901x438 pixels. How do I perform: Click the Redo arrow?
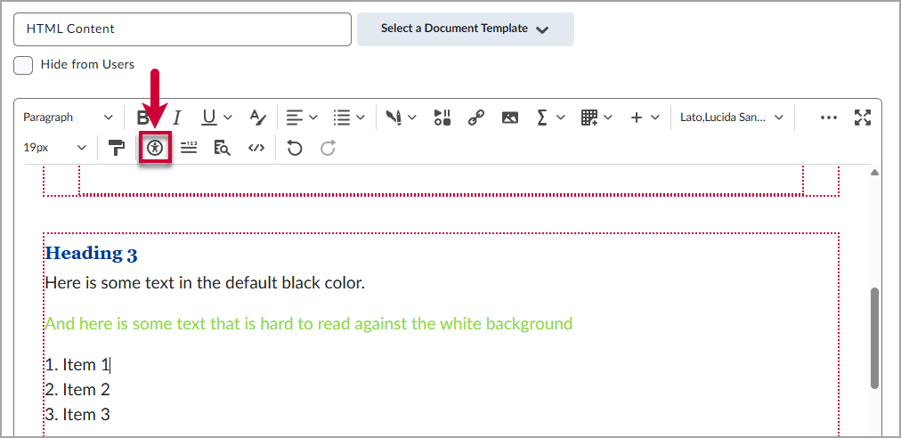tap(329, 148)
